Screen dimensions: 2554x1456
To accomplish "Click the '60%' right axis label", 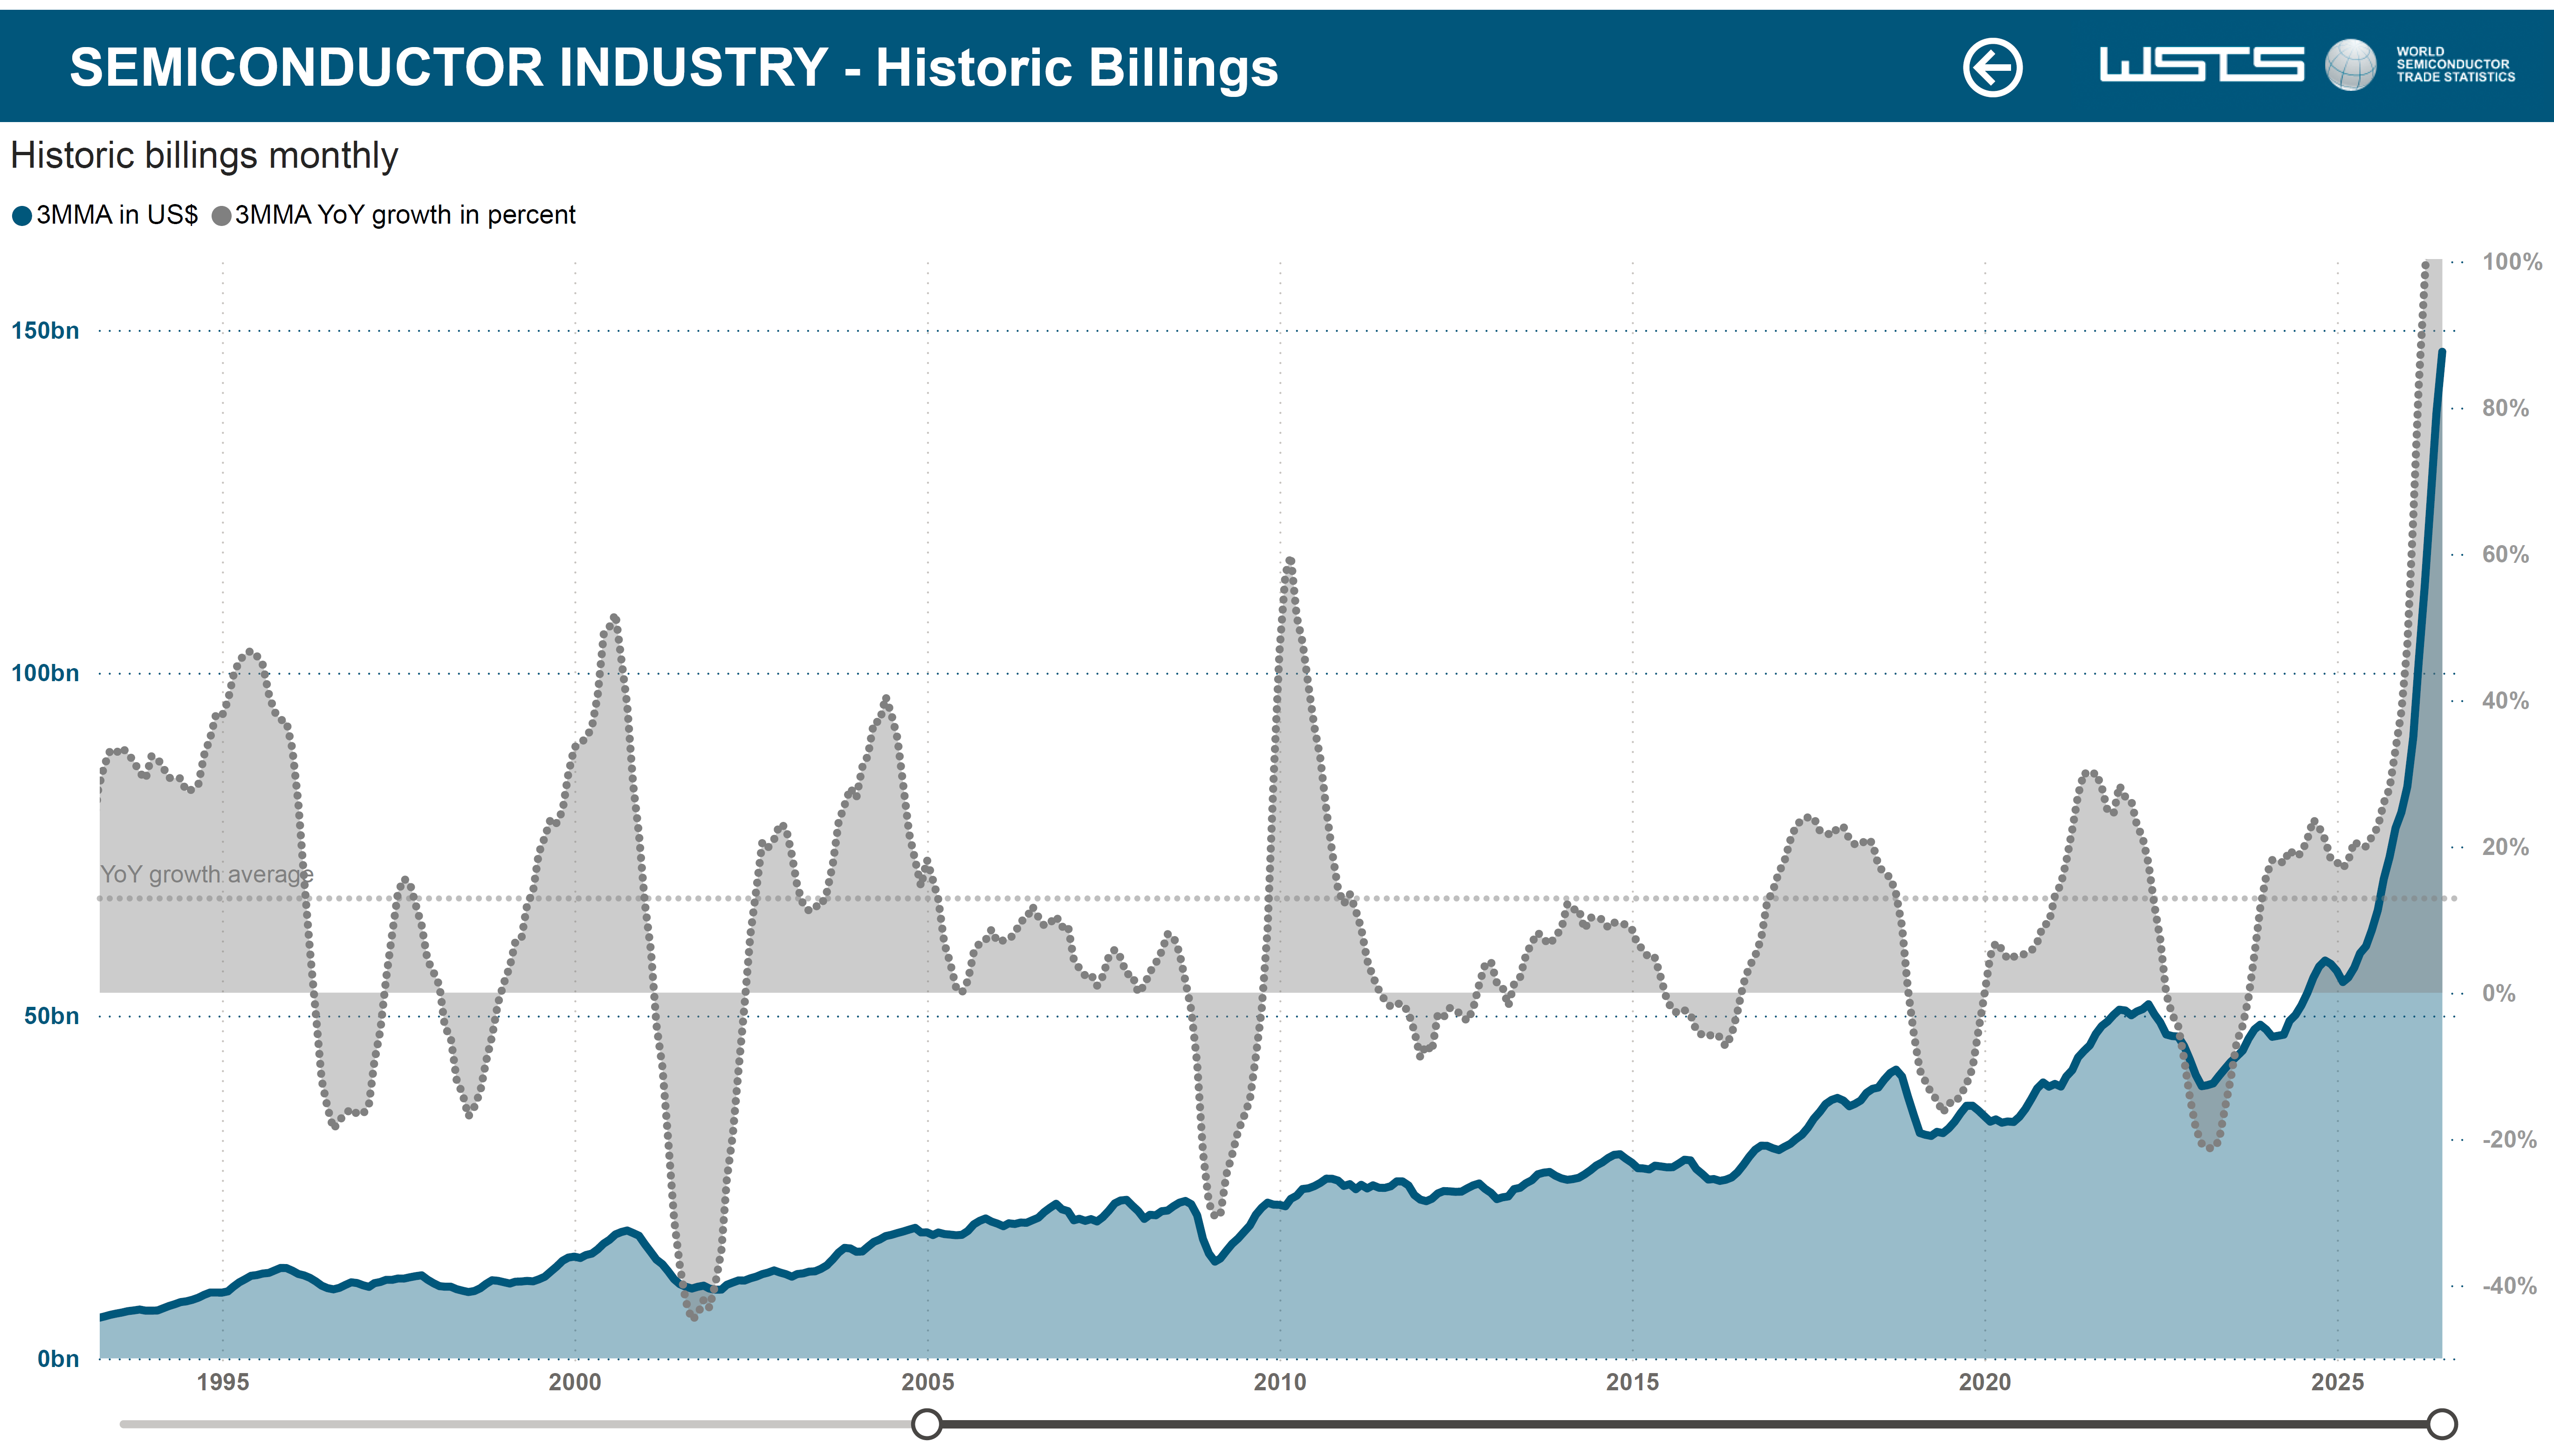I will click(x=2505, y=554).
